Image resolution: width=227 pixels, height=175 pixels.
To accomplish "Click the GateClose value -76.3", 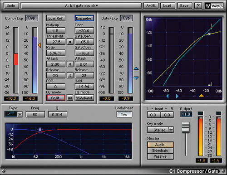I will pyautogui.click(x=84, y=53).
